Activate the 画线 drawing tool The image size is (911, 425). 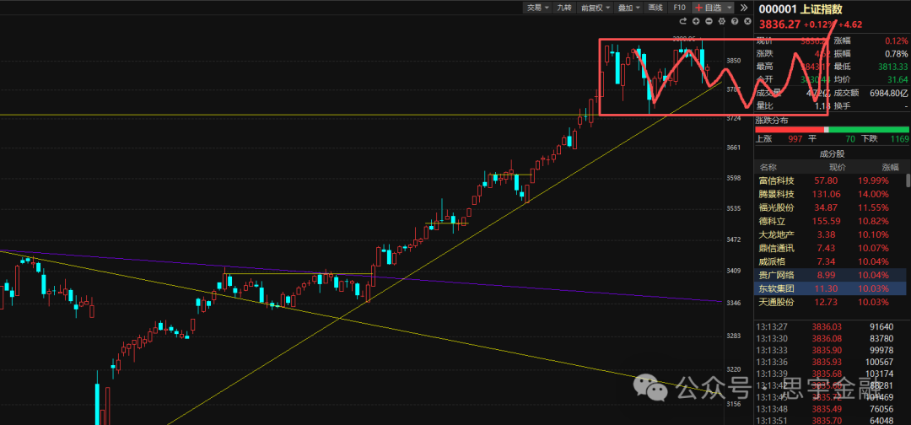coord(655,8)
